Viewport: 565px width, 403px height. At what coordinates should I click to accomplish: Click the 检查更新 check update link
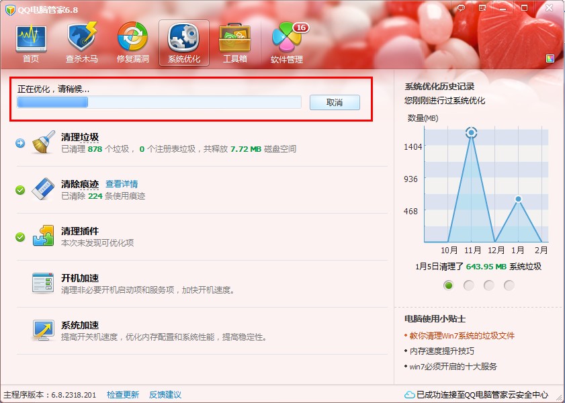[x=123, y=395]
